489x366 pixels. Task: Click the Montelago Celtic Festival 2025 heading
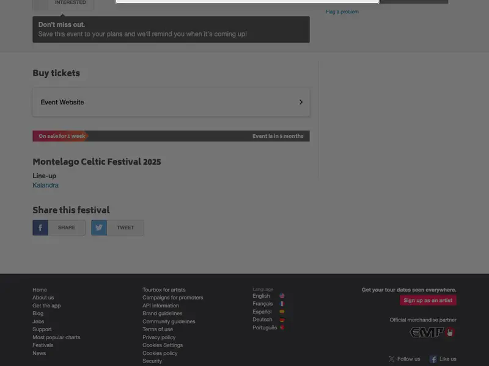[x=97, y=162]
